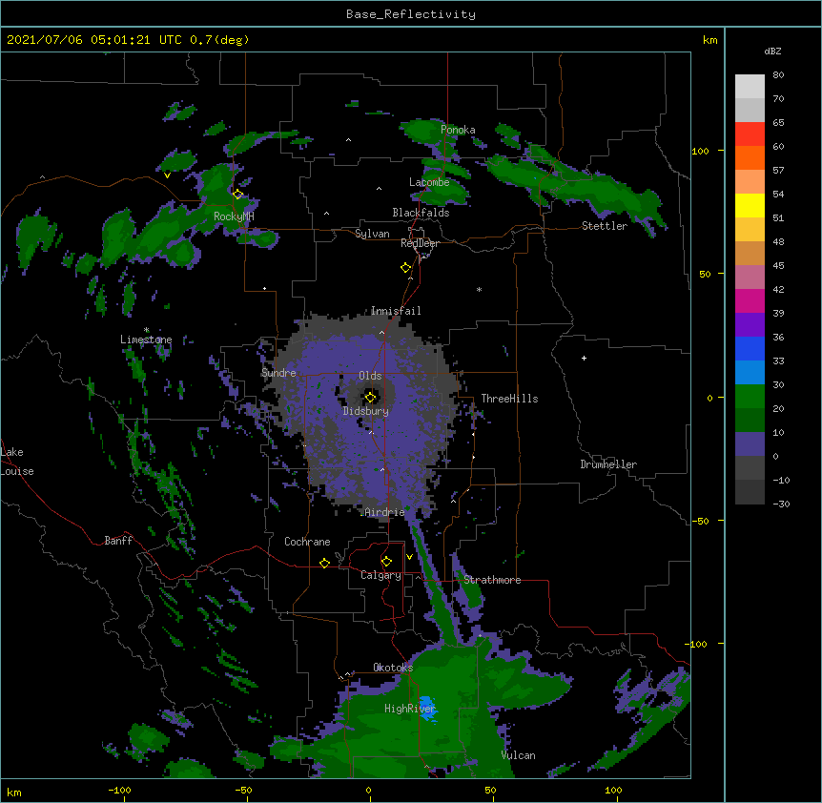Select the near-white 70–80 dBZ swatch
The width and height of the screenshot is (822, 803).
point(750,87)
